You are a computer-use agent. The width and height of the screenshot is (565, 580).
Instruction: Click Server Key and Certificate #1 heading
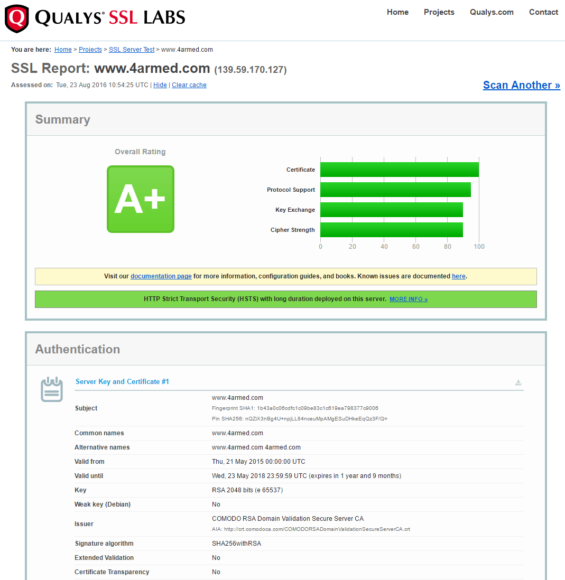(x=122, y=382)
